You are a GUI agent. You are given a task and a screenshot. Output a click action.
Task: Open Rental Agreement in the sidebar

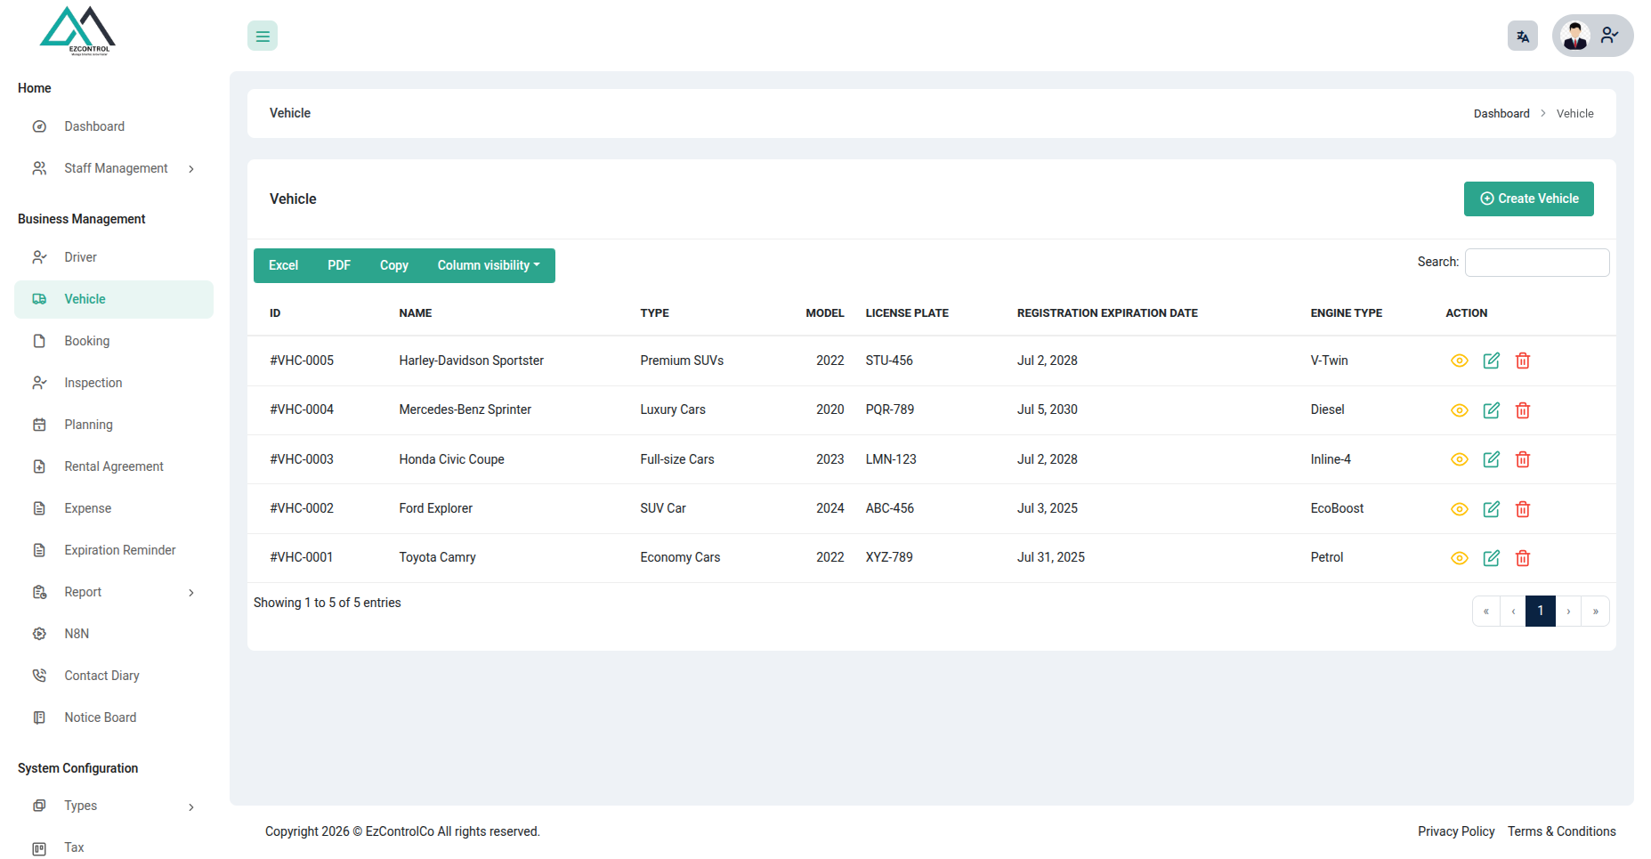(114, 466)
